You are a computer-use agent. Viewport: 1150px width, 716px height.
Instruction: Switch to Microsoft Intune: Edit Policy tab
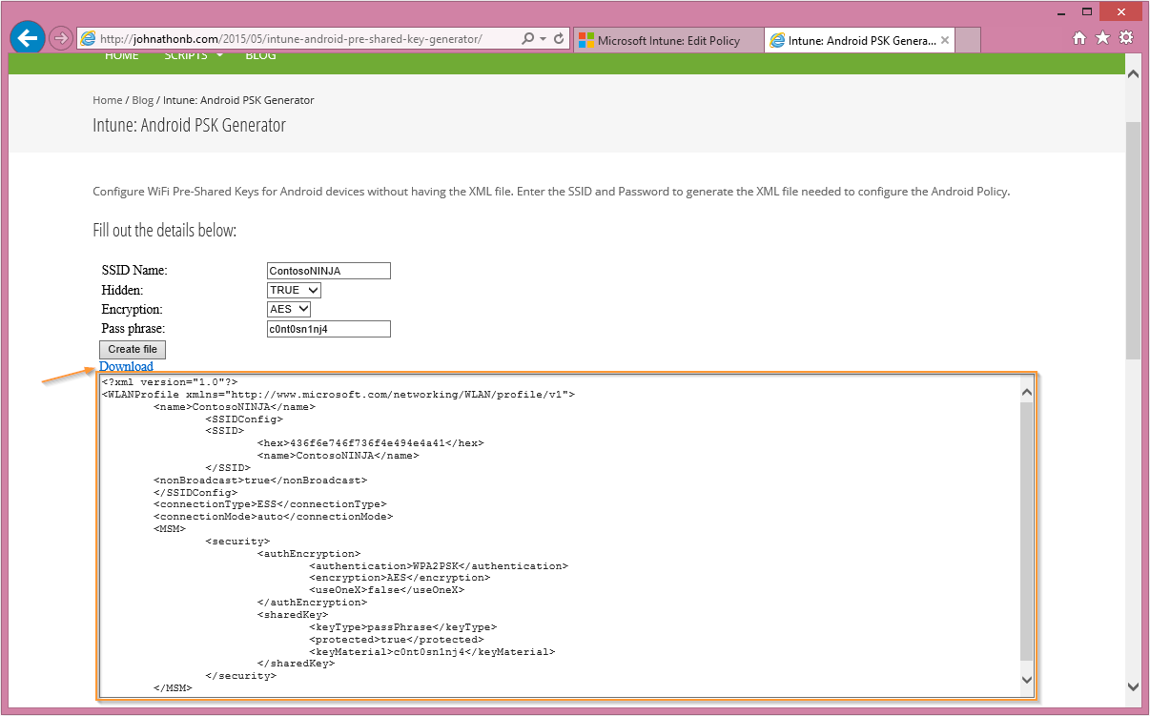[x=668, y=40]
